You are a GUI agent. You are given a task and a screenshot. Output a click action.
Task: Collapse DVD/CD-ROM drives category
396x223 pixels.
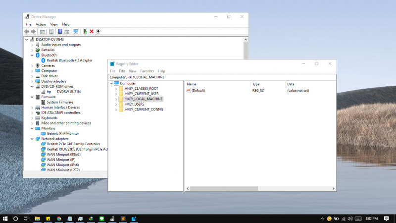(32, 86)
